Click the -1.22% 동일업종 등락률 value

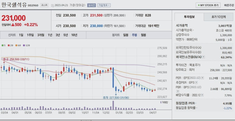point(227,108)
